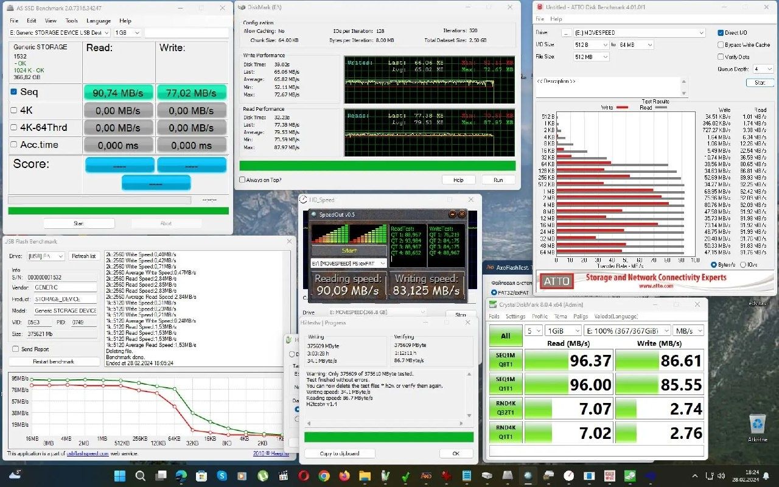This screenshot has height=487, width=779.
Task: Open the ATTO I/O Size 64 MB dropdown
Action: (637, 44)
